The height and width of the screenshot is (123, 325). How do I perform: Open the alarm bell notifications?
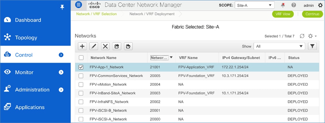pos(283,5)
